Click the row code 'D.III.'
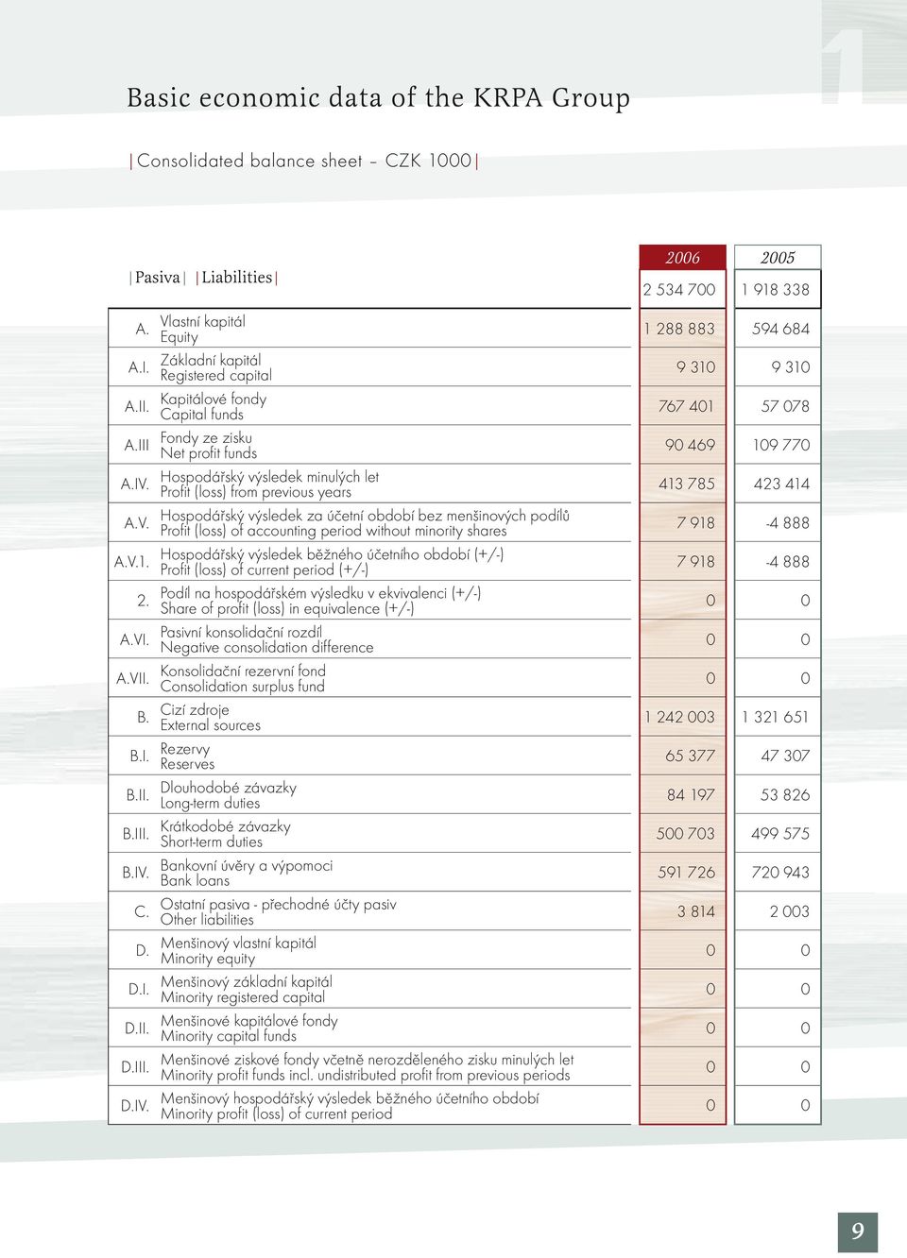Screen dimensions: 907x1258 tap(135, 1067)
